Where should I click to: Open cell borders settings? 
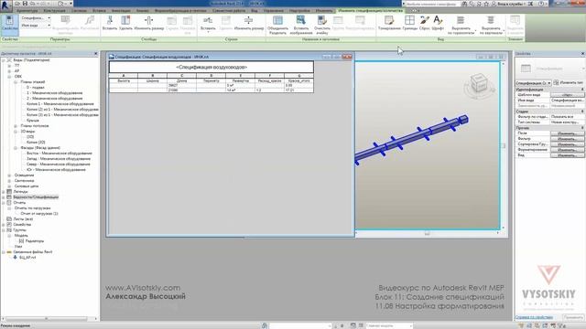coord(409,22)
